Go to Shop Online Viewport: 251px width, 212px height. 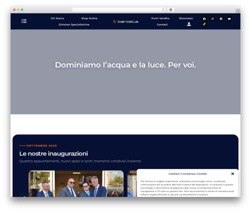[89, 19]
